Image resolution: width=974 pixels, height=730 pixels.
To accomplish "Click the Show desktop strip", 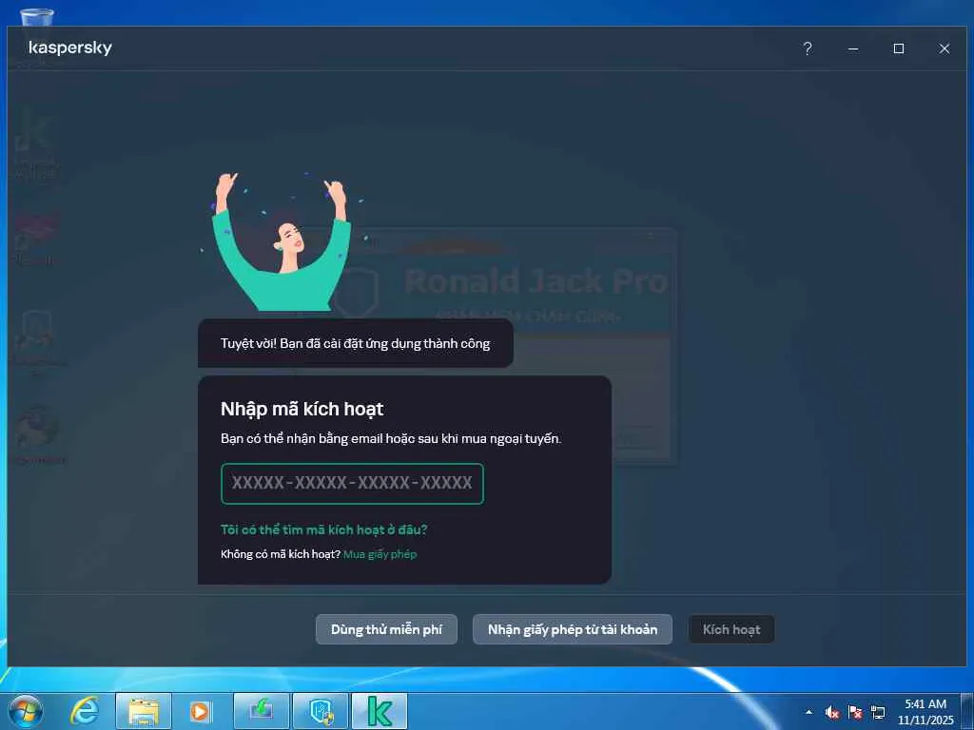I will [966, 711].
